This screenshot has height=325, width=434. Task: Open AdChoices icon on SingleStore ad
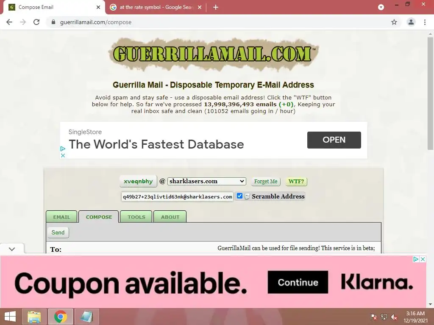[63, 149]
